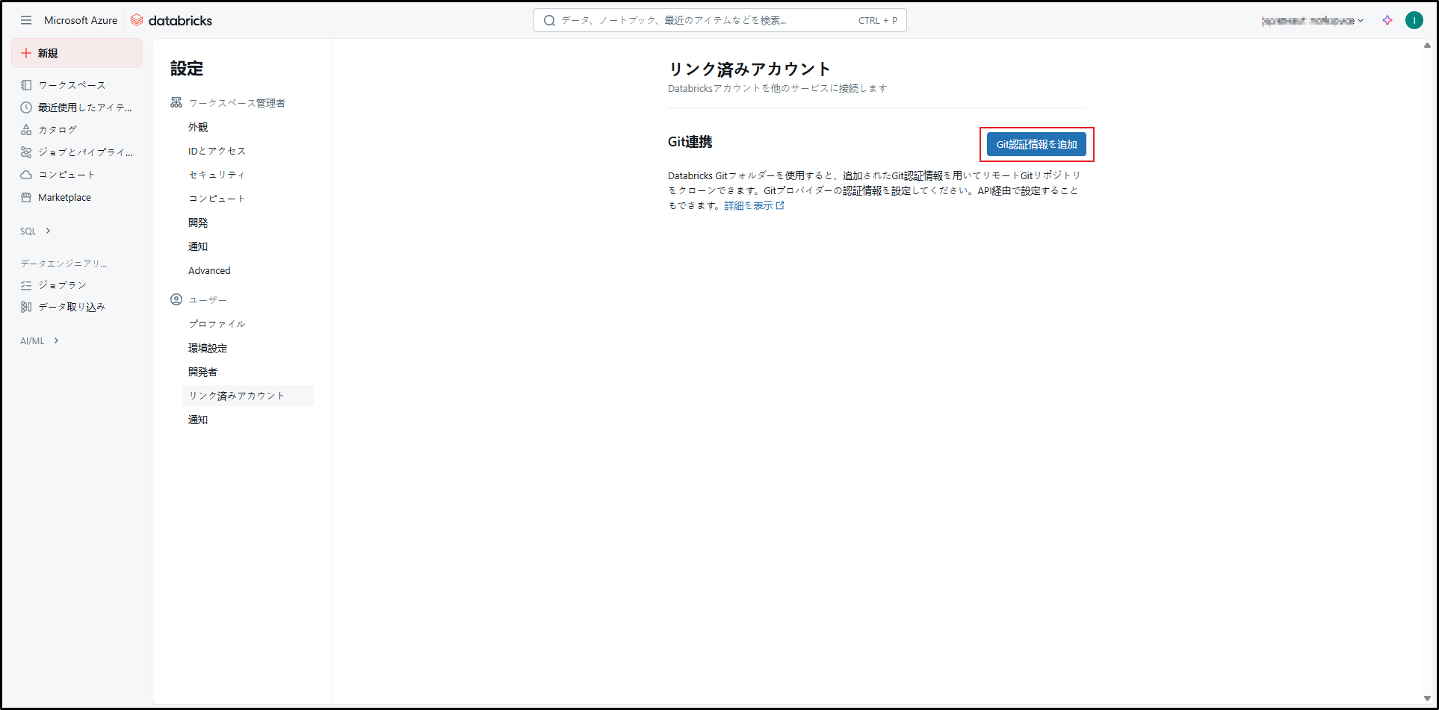Viewport: 1439px width, 710px height.
Task: Open 最近使用したアイテム in the sidebar
Action: 84,108
